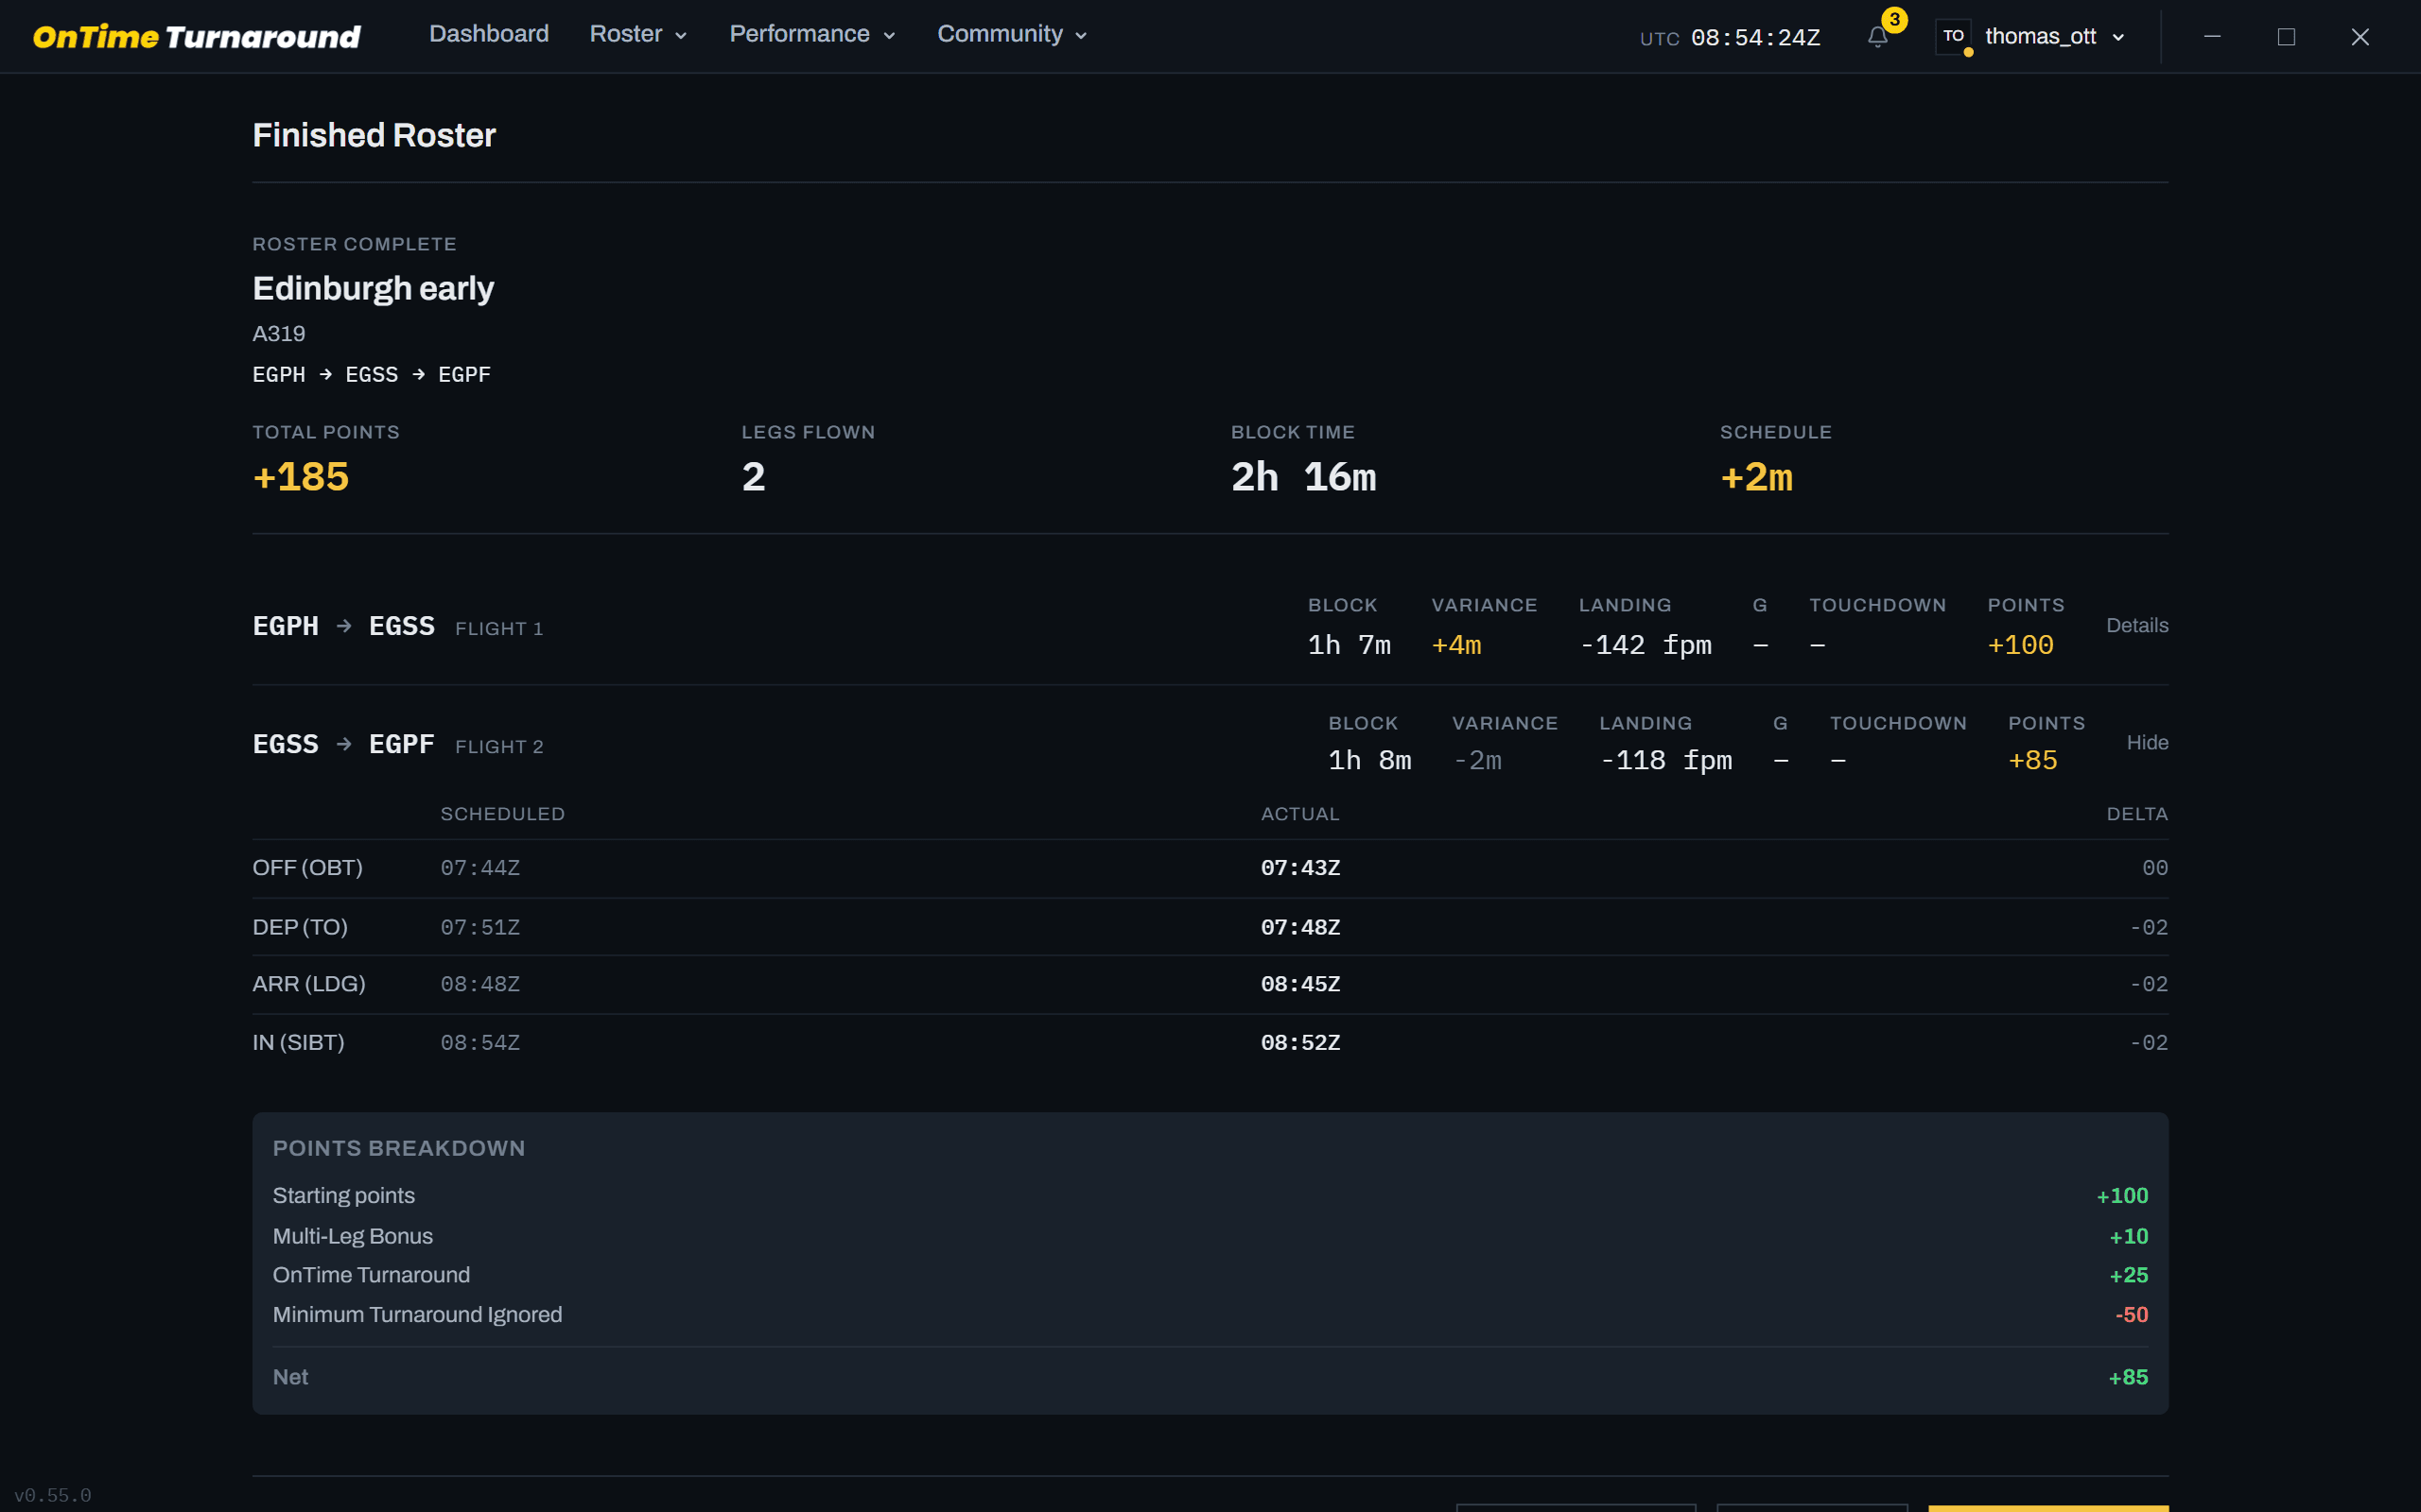Click the A319 aircraft type label

click(278, 334)
